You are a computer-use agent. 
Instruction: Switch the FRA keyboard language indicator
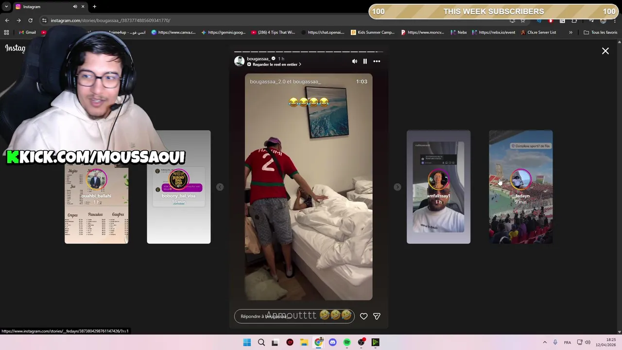coord(568,342)
